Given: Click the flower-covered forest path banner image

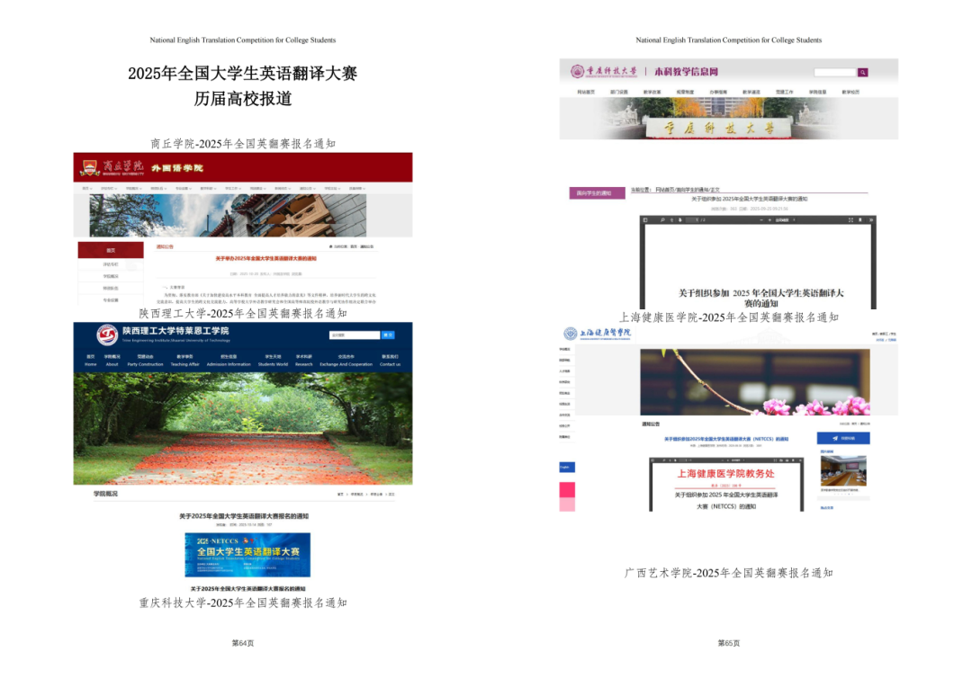Looking at the screenshot, I should (x=243, y=429).
